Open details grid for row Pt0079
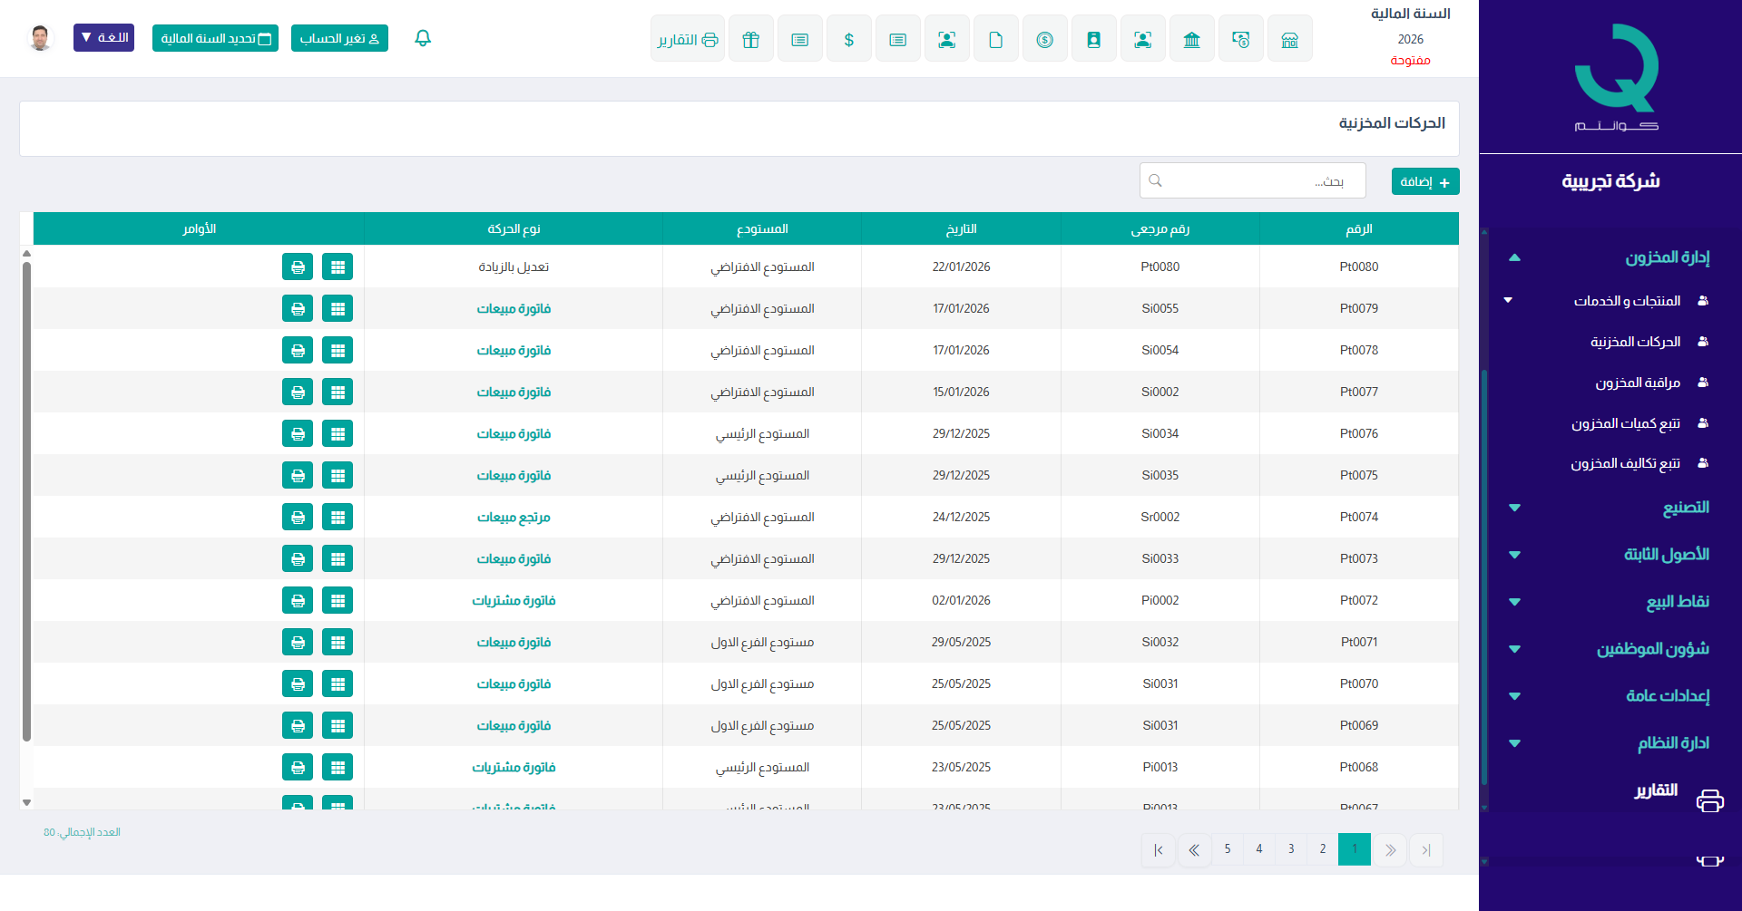 click(x=338, y=309)
